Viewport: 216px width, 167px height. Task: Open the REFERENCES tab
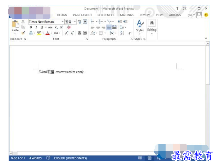[x=106, y=15]
